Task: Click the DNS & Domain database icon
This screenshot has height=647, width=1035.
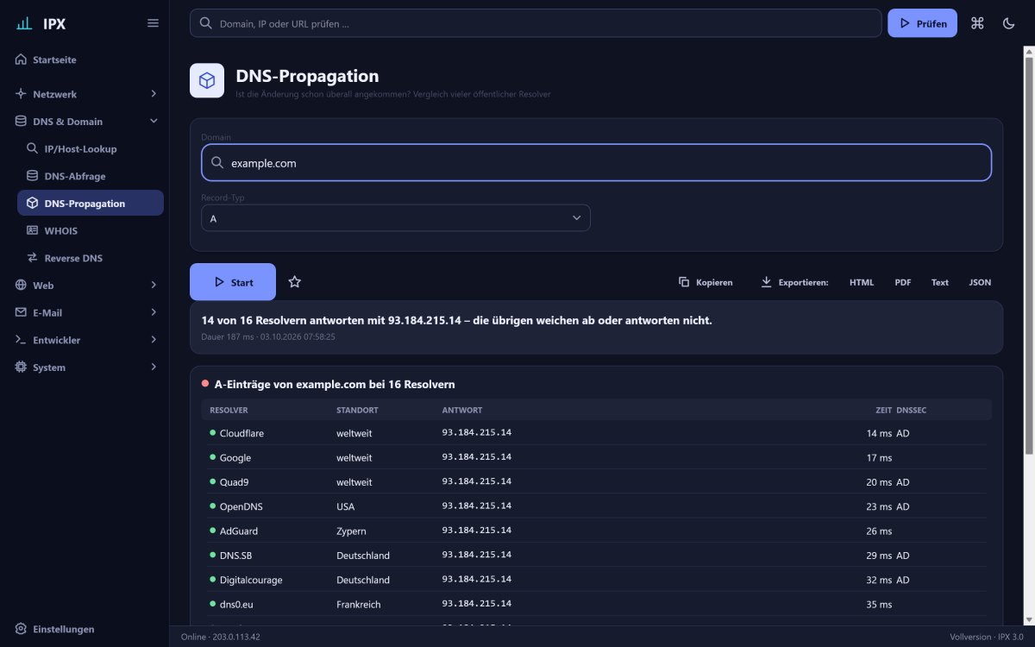Action: coord(21,121)
